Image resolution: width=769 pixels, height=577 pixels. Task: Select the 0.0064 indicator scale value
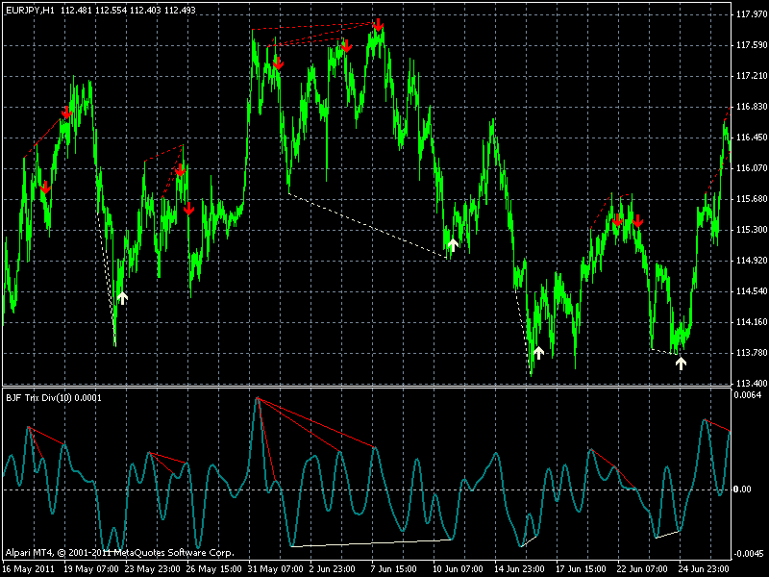tap(749, 395)
